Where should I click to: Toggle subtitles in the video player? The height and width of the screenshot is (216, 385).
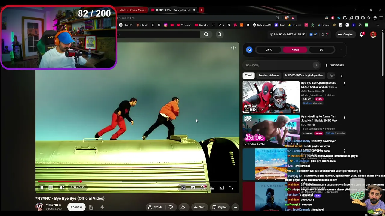pyautogui.click(x=193, y=187)
